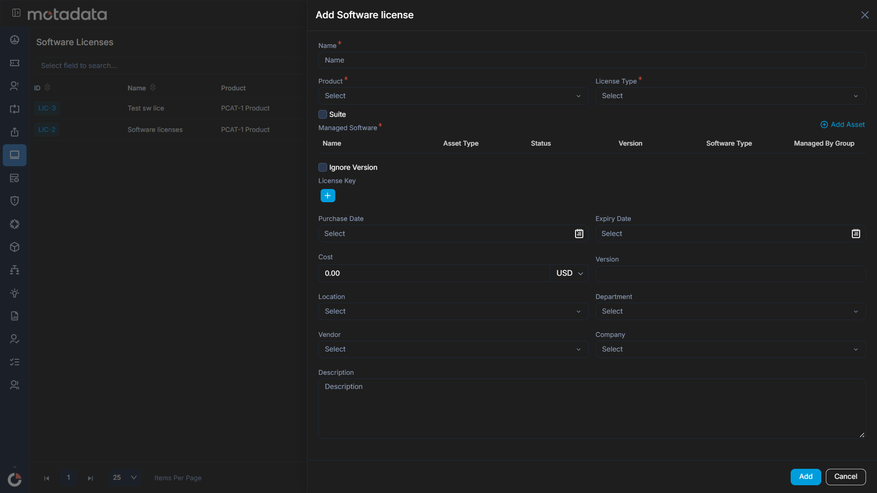Go to first page of licenses list
Viewport: 877px width, 493px height.
pyautogui.click(x=47, y=478)
